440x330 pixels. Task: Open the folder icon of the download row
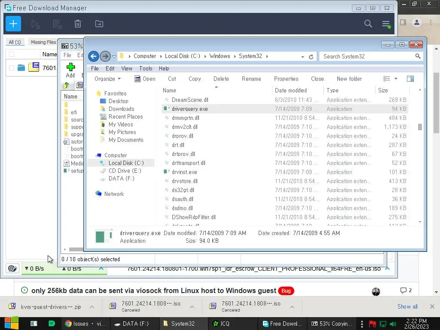tap(21, 67)
